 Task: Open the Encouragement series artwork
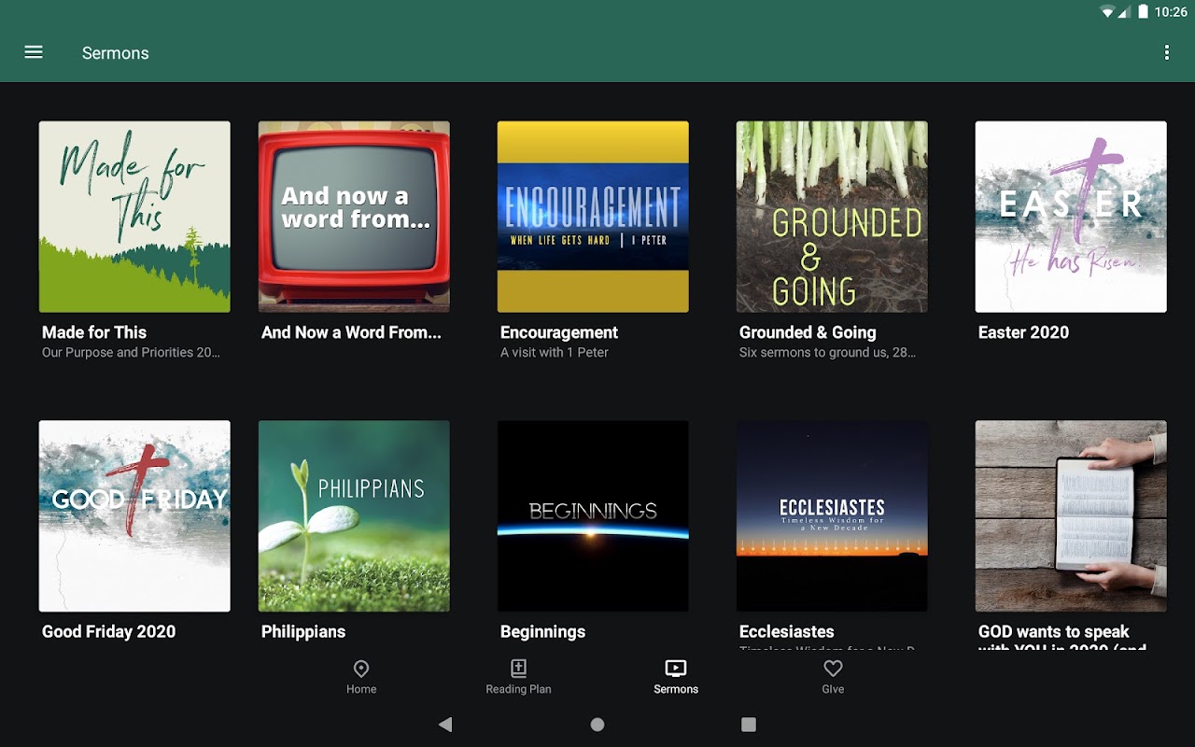593,217
